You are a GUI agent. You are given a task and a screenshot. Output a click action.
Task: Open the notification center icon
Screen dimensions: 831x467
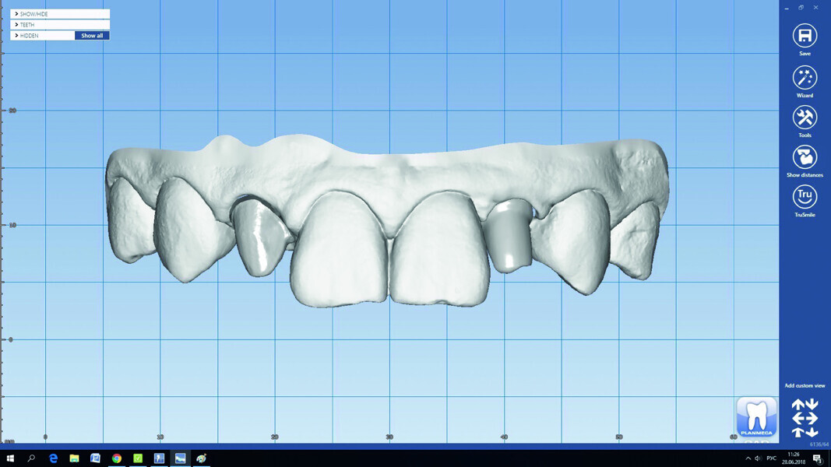coord(818,458)
